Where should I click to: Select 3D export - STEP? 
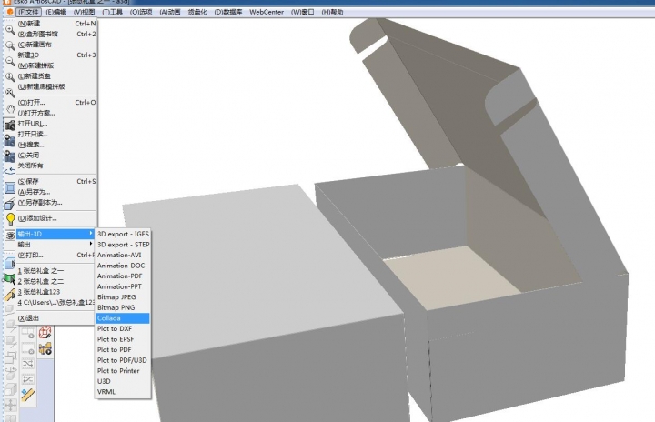[x=123, y=245]
